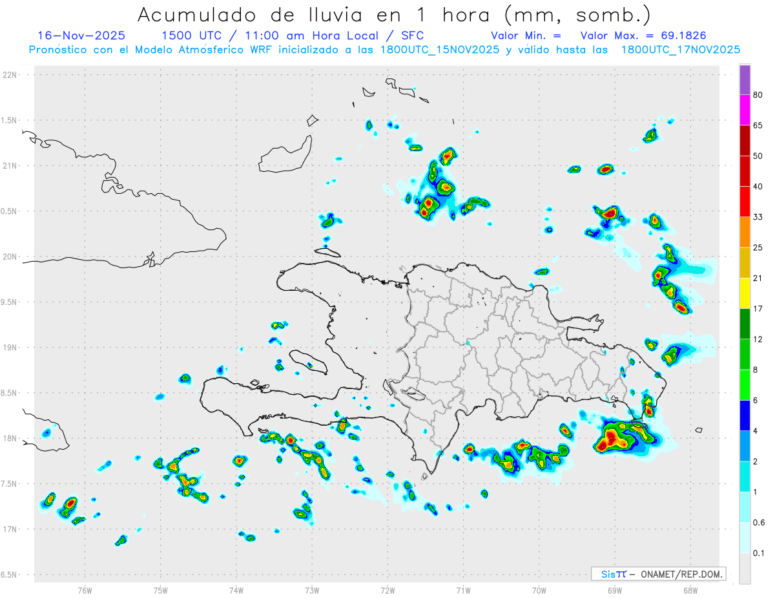Click the '8.5N' latitude label
Screen dimensions: 775x599
tap(9, 393)
